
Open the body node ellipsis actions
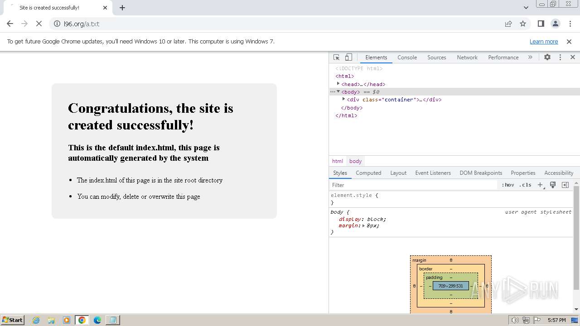click(x=333, y=92)
